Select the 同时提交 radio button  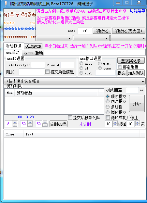tap(108, 101)
